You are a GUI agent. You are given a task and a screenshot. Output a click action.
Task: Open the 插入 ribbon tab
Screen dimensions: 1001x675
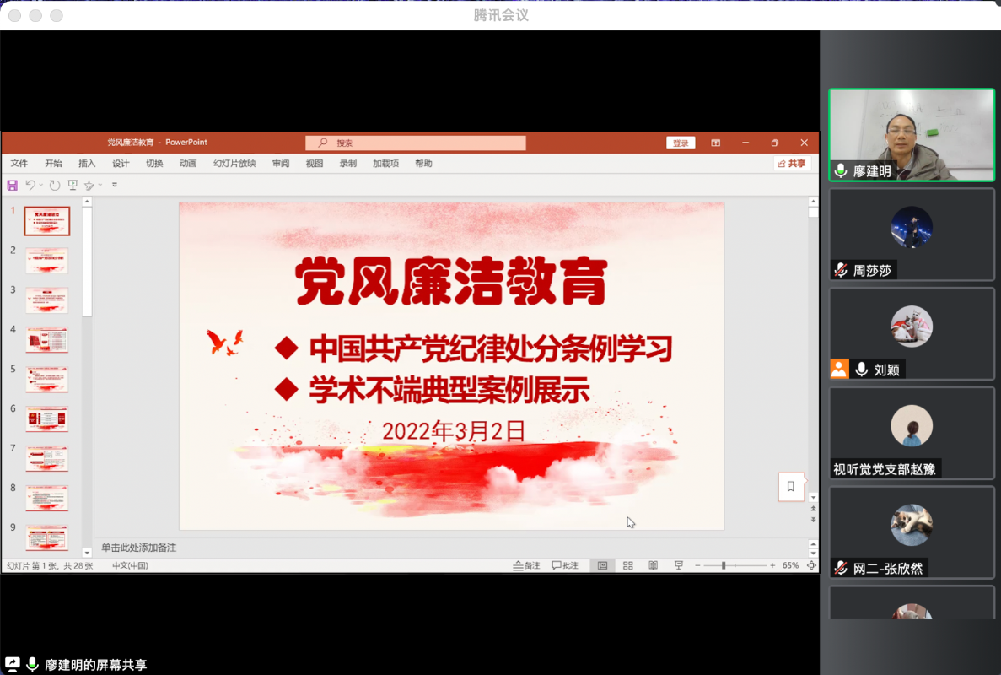88,163
